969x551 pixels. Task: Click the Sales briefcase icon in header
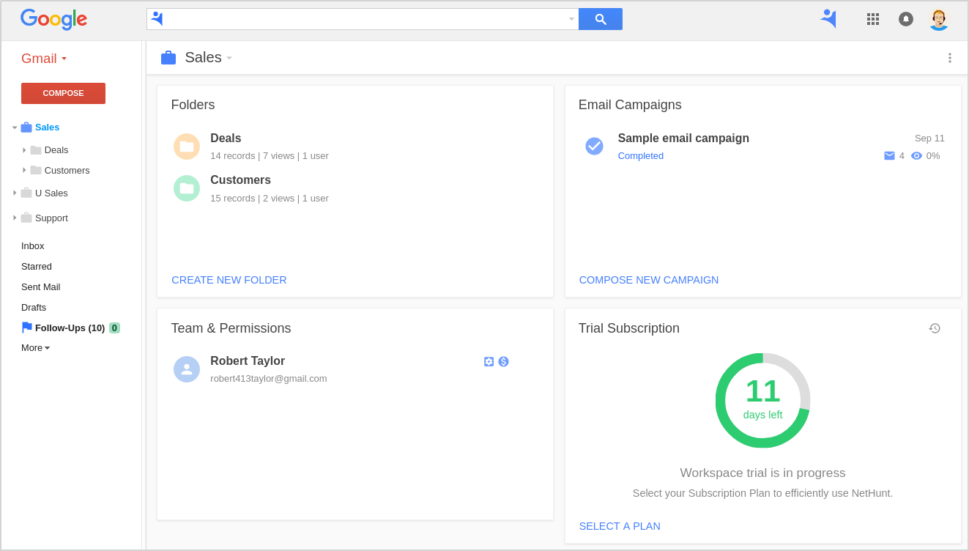coord(168,58)
